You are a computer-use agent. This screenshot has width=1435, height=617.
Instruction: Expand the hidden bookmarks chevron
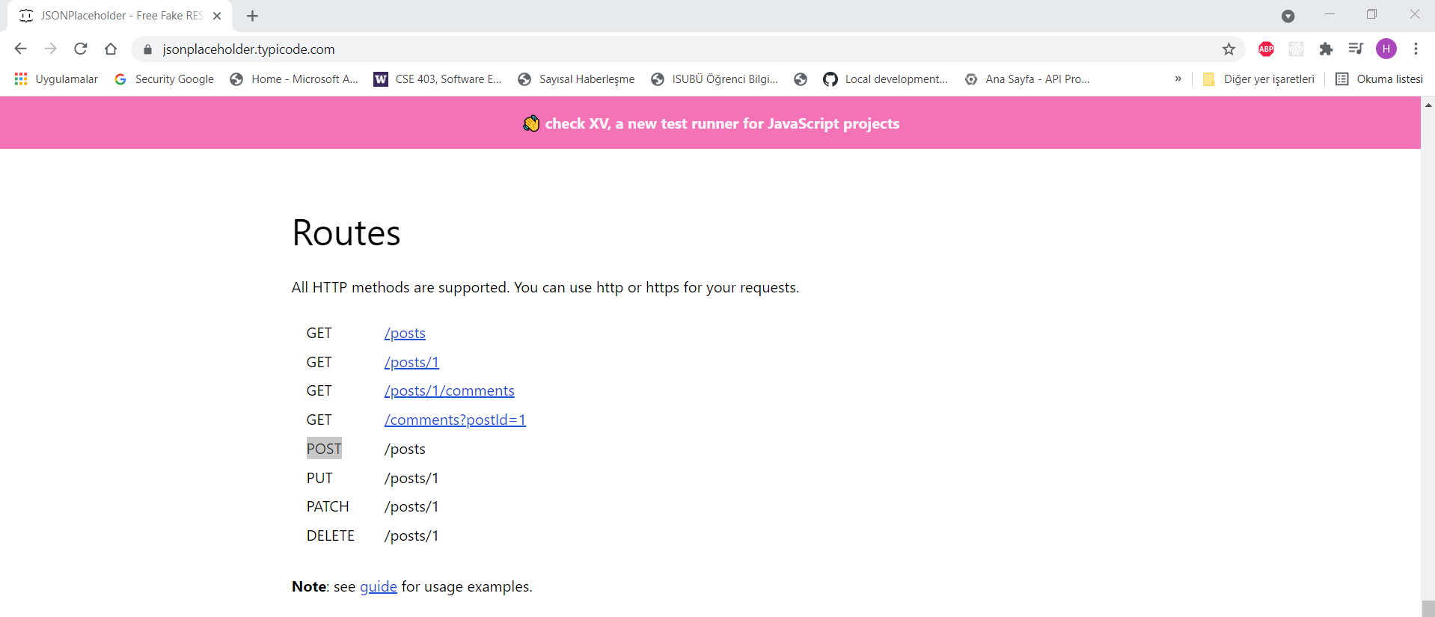(1178, 79)
